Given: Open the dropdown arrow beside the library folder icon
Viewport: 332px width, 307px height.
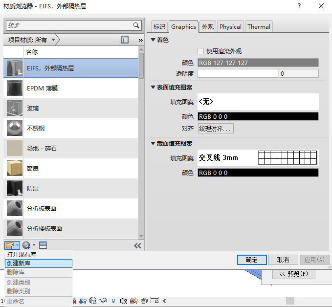Looking at the screenshot, I should tap(18, 245).
